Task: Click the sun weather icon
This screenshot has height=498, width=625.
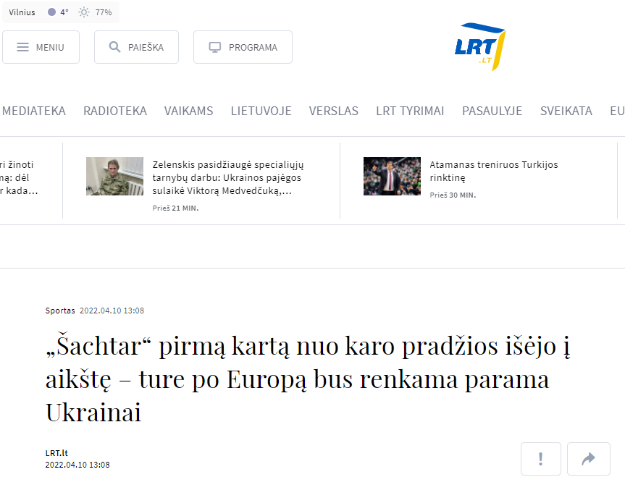Action: (x=84, y=12)
